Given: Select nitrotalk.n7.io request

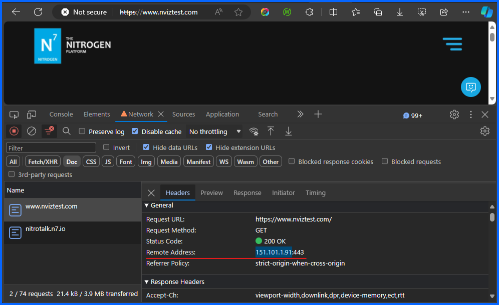Looking at the screenshot, I should [46, 229].
